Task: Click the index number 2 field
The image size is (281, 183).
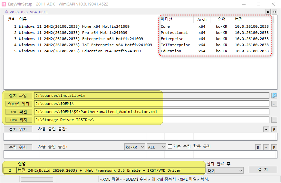Action: pyautogui.click(x=10, y=170)
